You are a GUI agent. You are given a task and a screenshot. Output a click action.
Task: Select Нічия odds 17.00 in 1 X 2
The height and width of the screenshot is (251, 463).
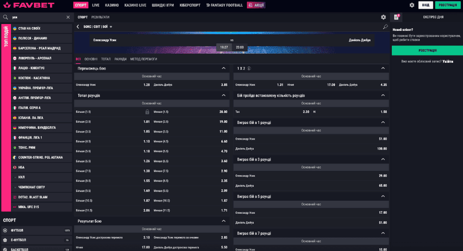(311, 85)
